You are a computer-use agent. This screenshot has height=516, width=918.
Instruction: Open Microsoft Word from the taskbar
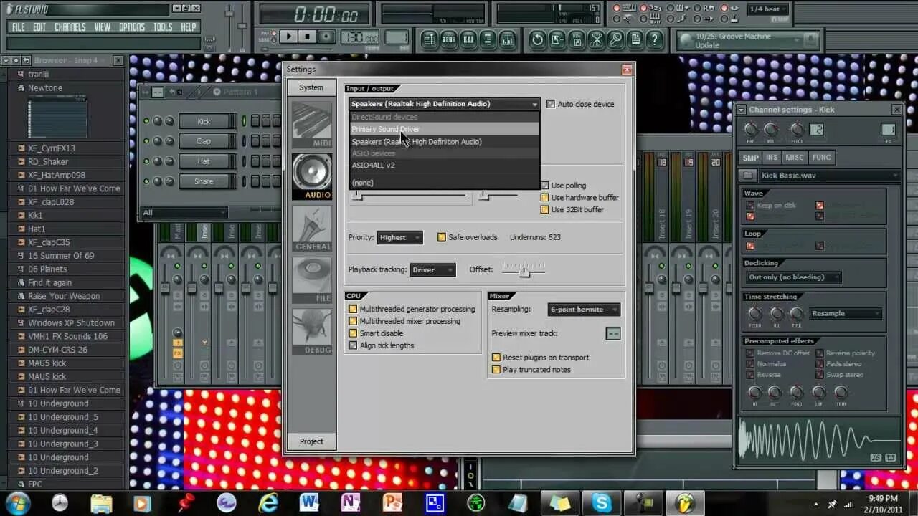(310, 503)
